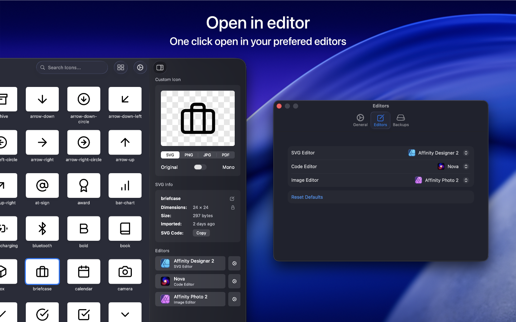Pick the award icon tile

[x=84, y=185]
